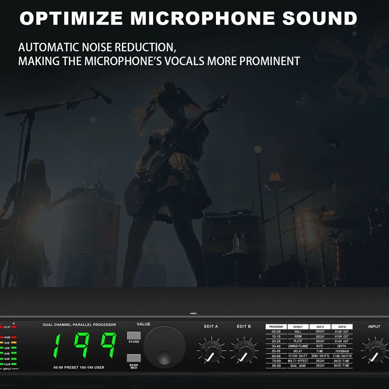The image size is (389, 389).
Task: Click the RATE cell in CHORUS/FLANGE row
Action: [x=320, y=346]
